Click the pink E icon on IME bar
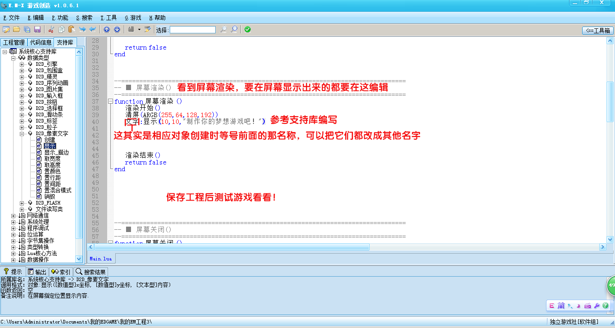Screen dimensions: 615x328 point(552,305)
